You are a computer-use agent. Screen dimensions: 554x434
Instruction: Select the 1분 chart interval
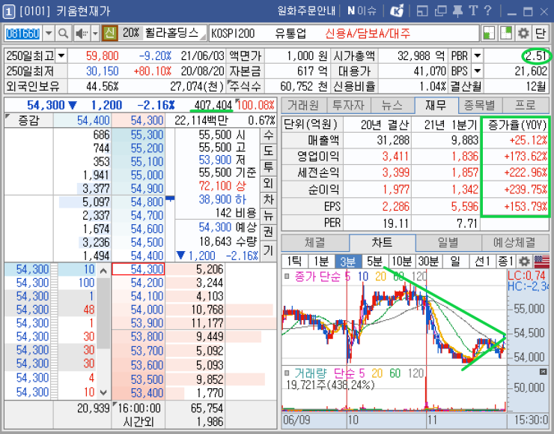point(321,262)
